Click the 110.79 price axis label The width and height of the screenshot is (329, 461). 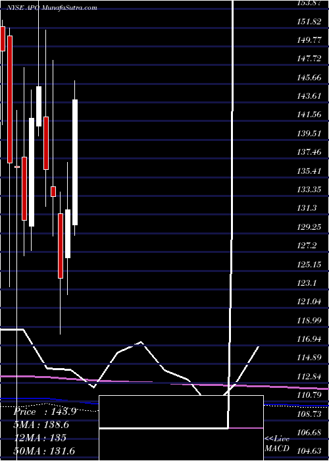[x=309, y=395]
